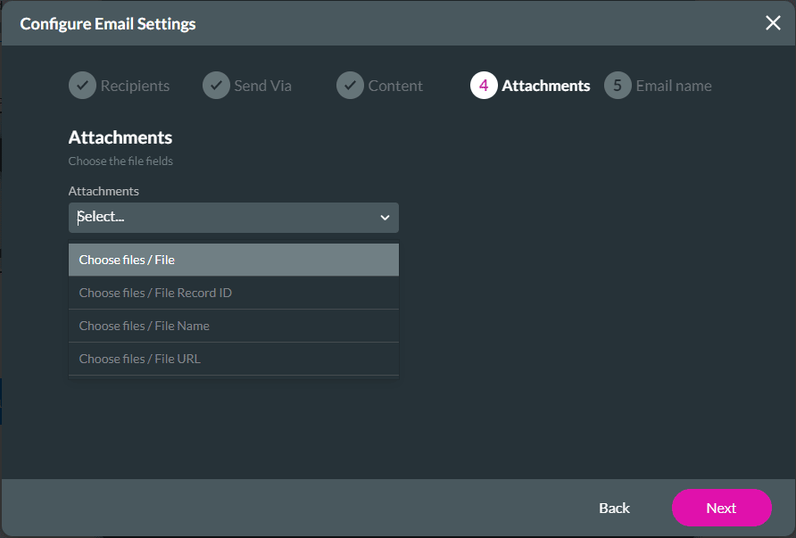Close the Configure Email Settings dialog
Image resolution: width=796 pixels, height=538 pixels.
click(x=773, y=22)
